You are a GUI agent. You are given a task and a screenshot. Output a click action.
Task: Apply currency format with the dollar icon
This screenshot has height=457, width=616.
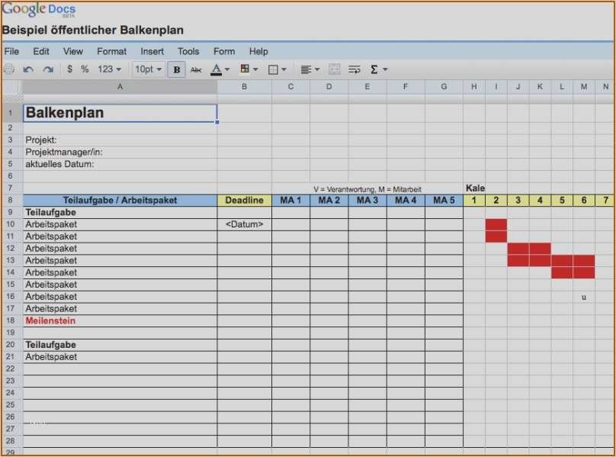point(68,69)
